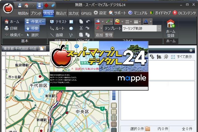Click the new map document icon
198x132 pixels.
click(x=42, y=49)
